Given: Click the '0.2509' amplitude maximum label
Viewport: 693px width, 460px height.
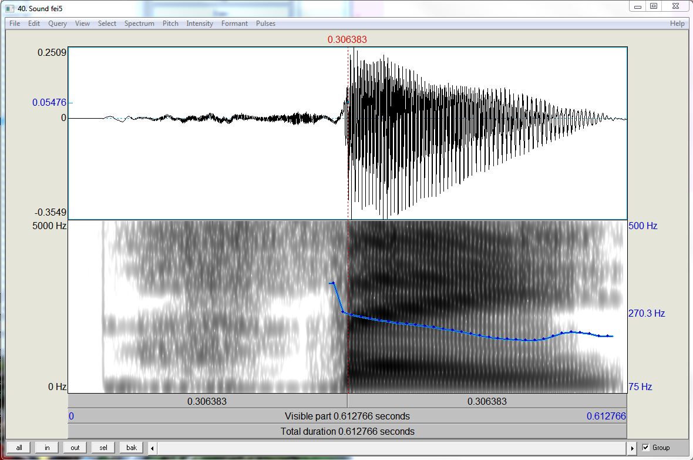Looking at the screenshot, I should [52, 52].
